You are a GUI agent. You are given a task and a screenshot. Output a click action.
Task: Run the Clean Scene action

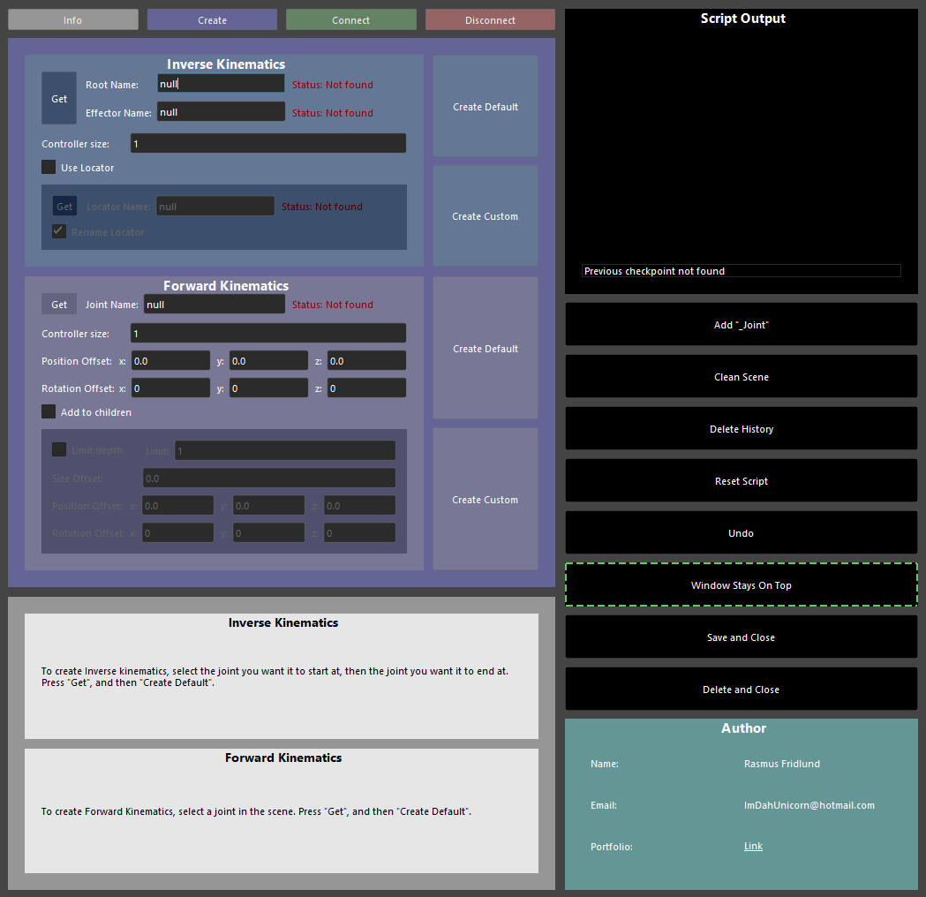(x=741, y=377)
